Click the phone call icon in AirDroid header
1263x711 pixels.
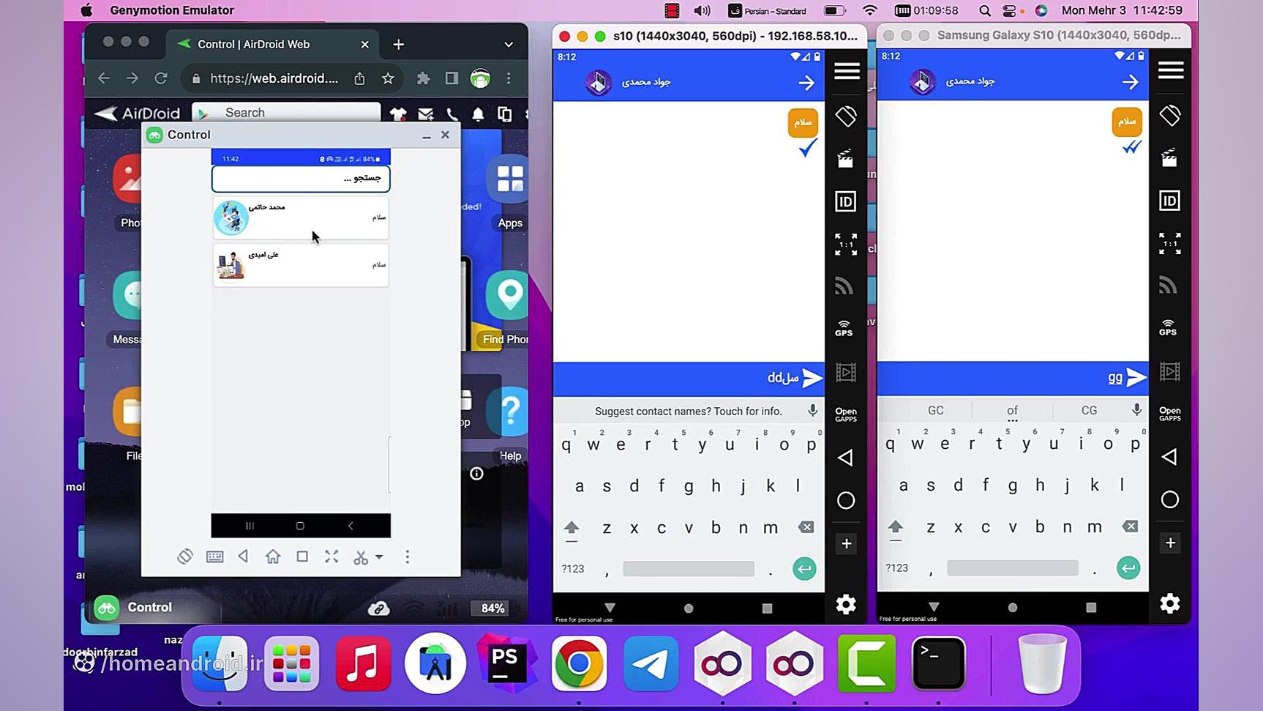coord(452,113)
